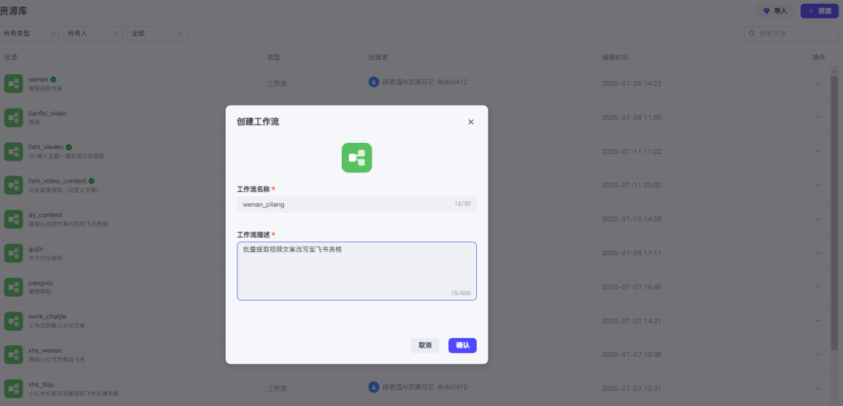This screenshot has width=843, height=406.
Task: Click the 类型 column header
Action: coord(274,57)
